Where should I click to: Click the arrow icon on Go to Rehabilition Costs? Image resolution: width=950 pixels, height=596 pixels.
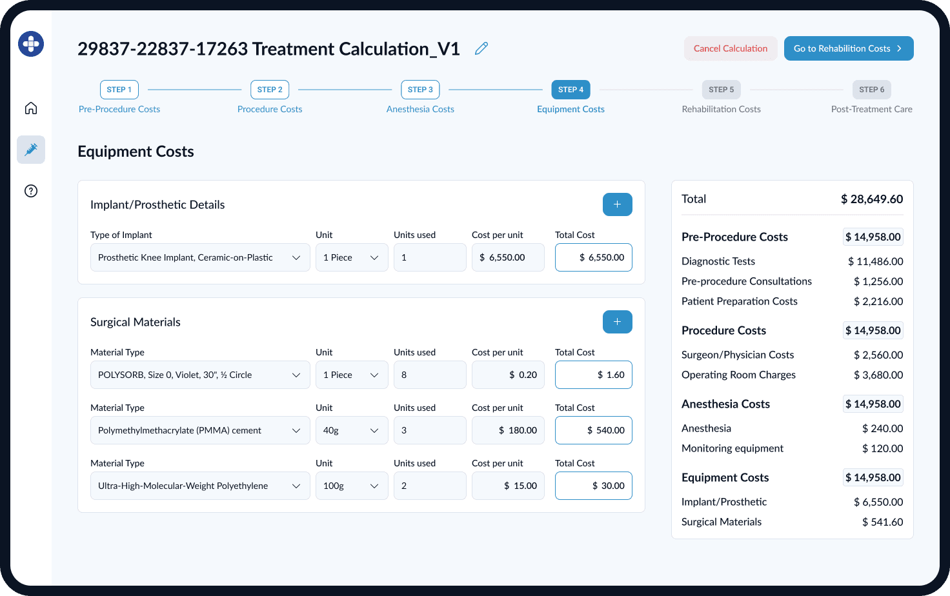[899, 48]
